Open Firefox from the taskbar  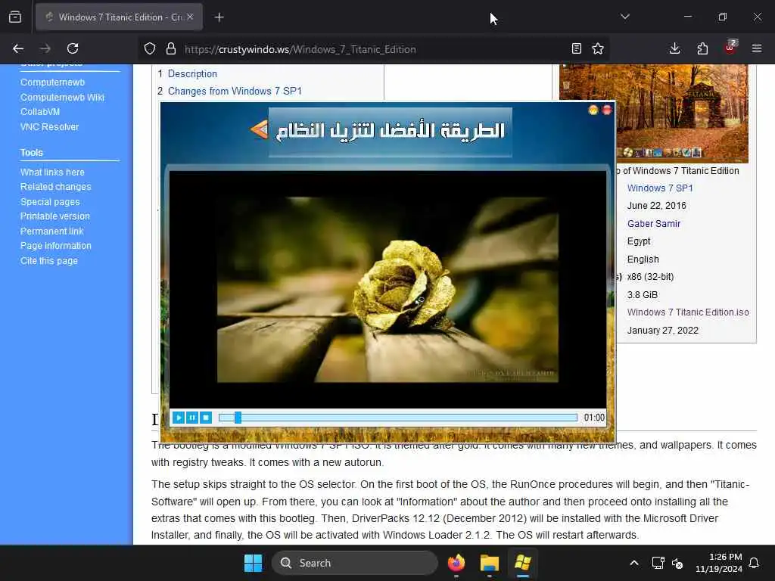(456, 563)
